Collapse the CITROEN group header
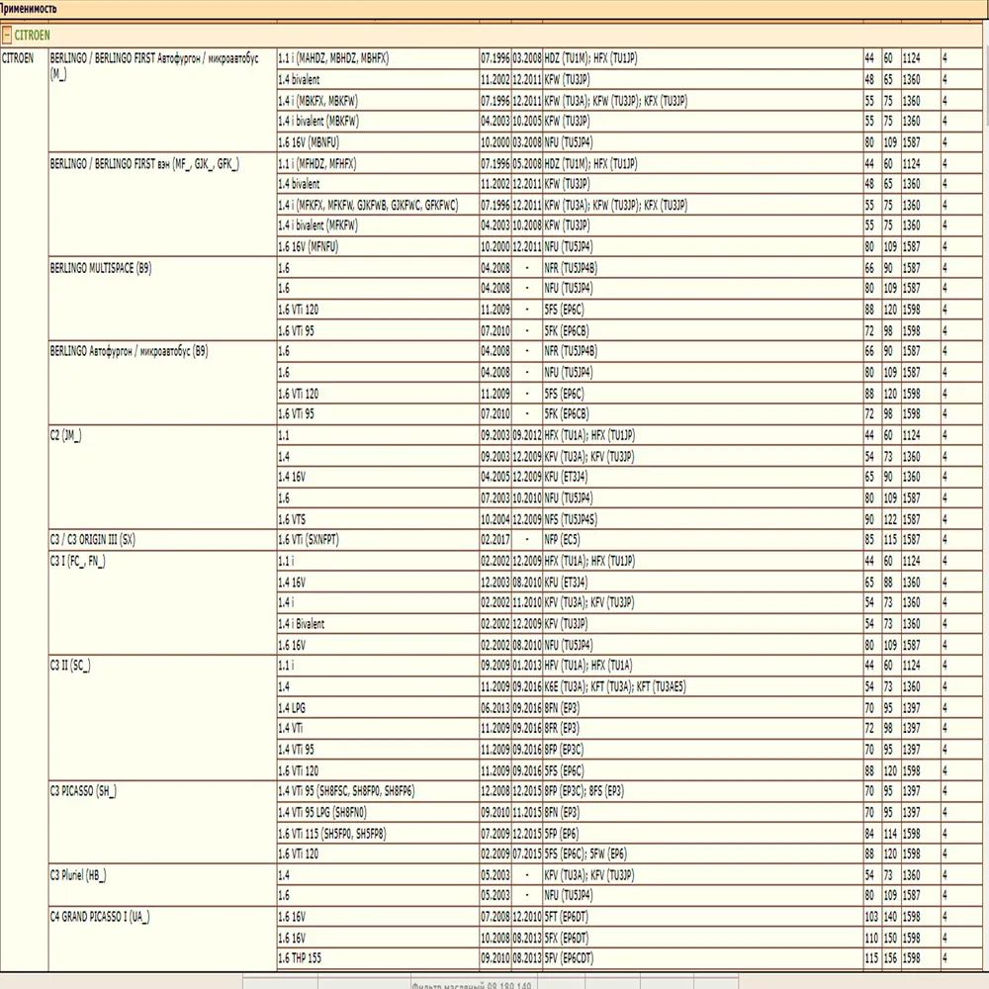This screenshot has height=989, width=989. pos(30,34)
